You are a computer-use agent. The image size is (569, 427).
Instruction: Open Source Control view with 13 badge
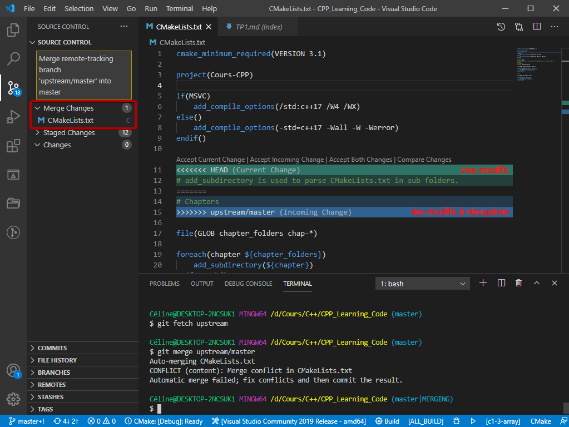coord(14,88)
